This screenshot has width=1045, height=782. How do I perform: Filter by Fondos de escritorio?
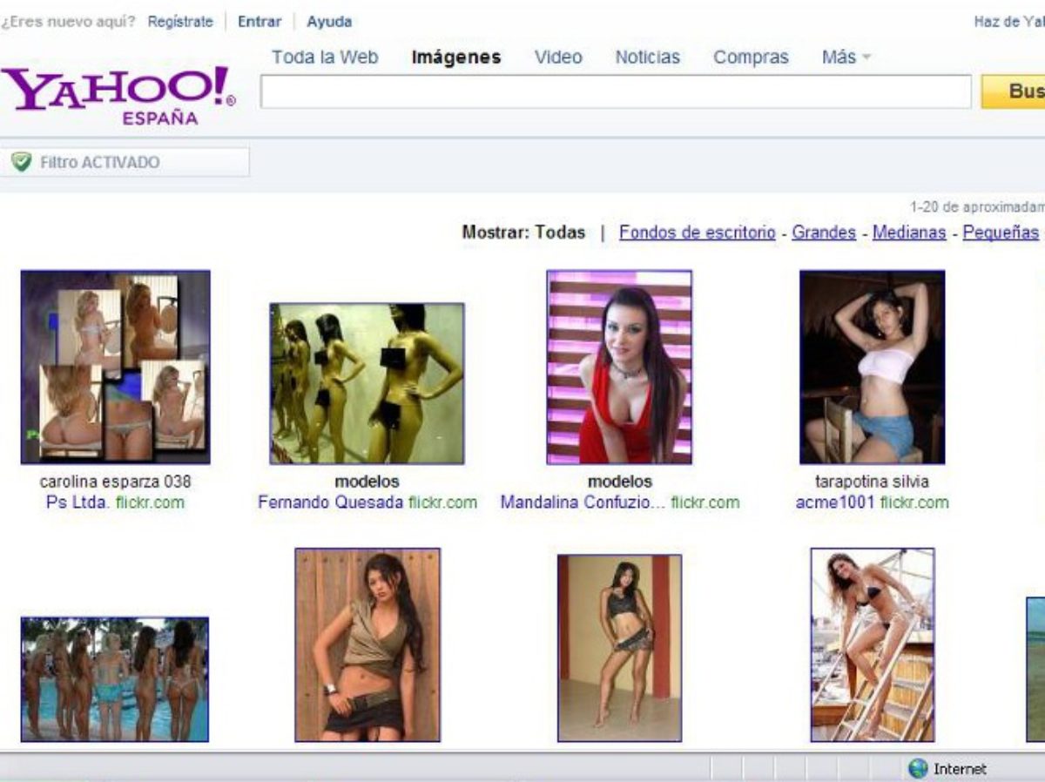[697, 233]
